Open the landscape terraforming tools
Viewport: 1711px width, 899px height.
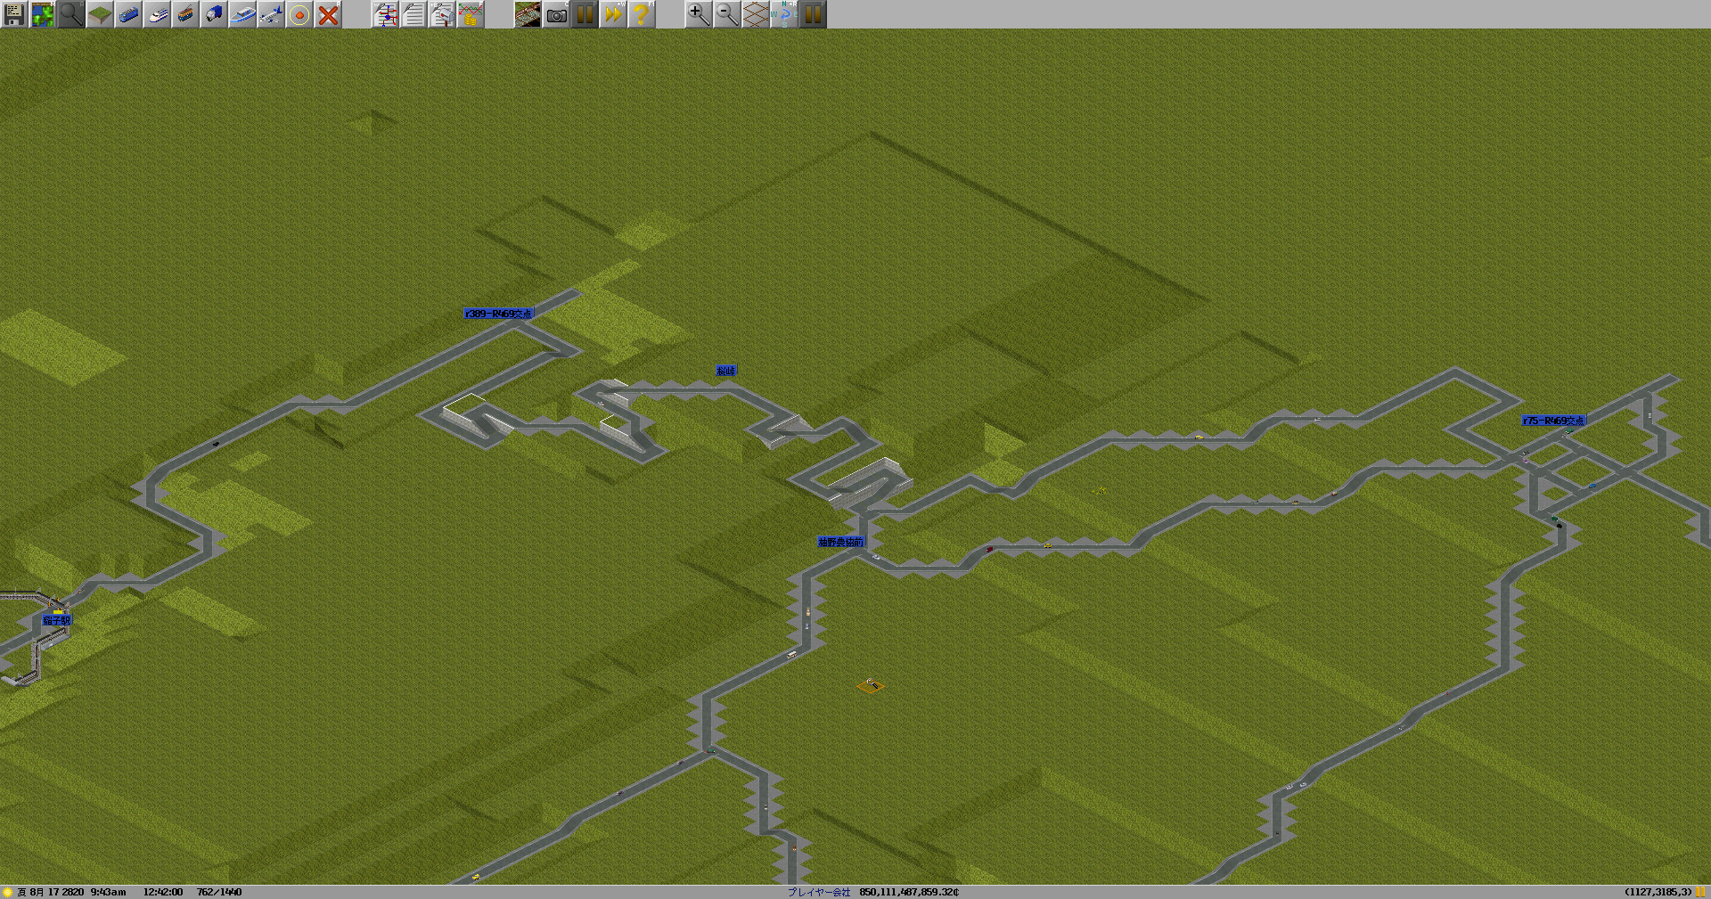100,14
